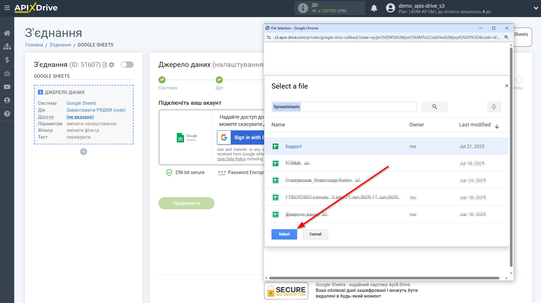Click the Система step marker
Viewport: 541px width, 303px height.
tap(162, 80)
